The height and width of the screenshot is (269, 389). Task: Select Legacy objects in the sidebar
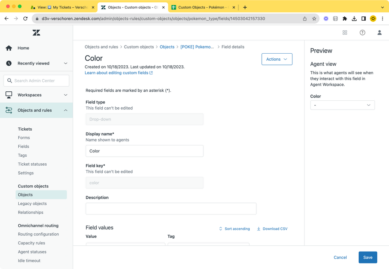(32, 203)
